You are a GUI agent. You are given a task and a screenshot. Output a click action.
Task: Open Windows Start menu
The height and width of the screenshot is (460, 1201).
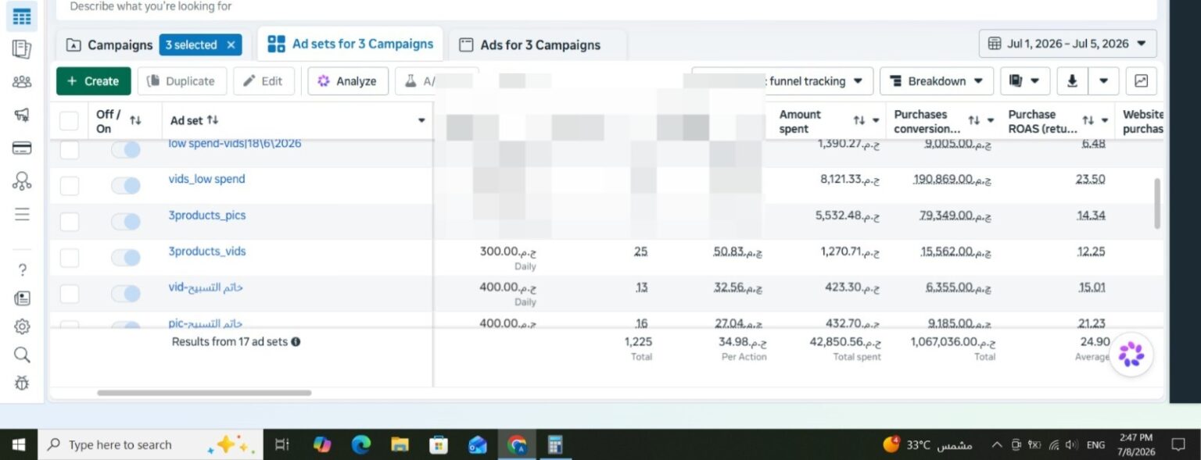point(19,444)
